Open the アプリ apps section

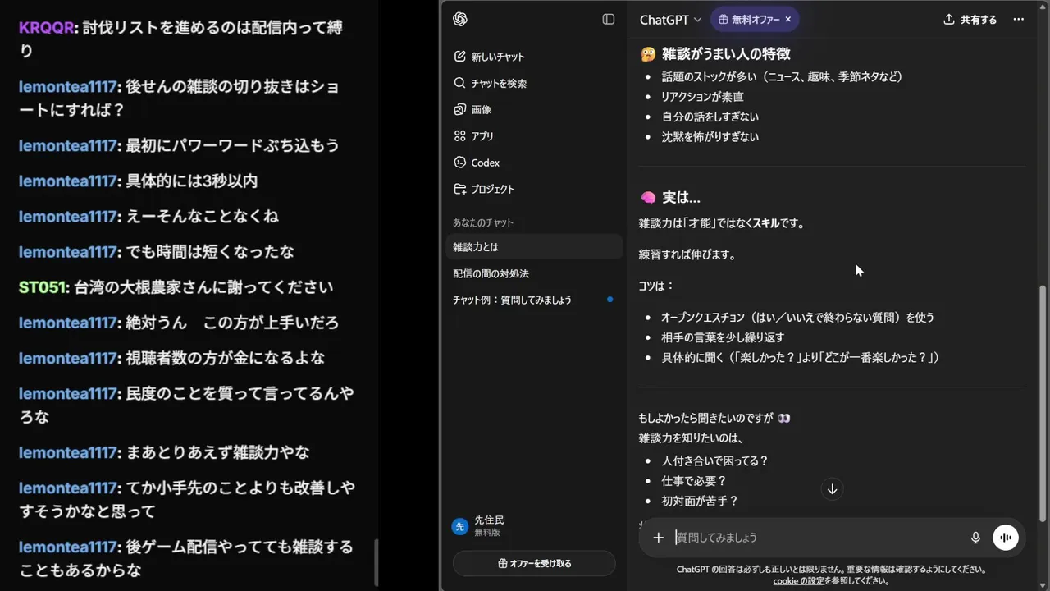pyautogui.click(x=534, y=136)
